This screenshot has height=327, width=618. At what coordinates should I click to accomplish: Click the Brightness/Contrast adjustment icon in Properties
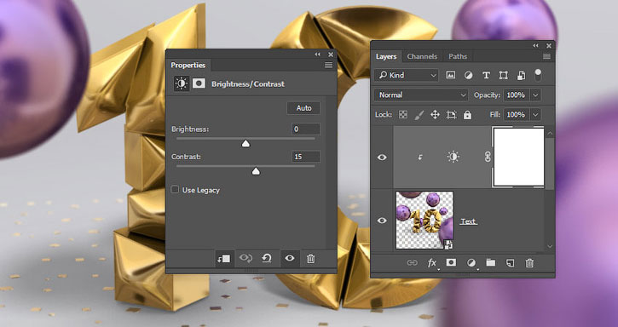tap(182, 83)
